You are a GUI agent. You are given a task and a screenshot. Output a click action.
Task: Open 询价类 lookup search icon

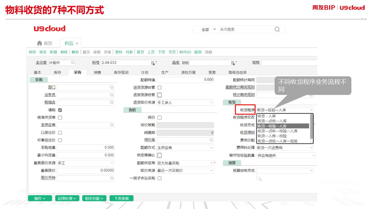(x=211, y=140)
